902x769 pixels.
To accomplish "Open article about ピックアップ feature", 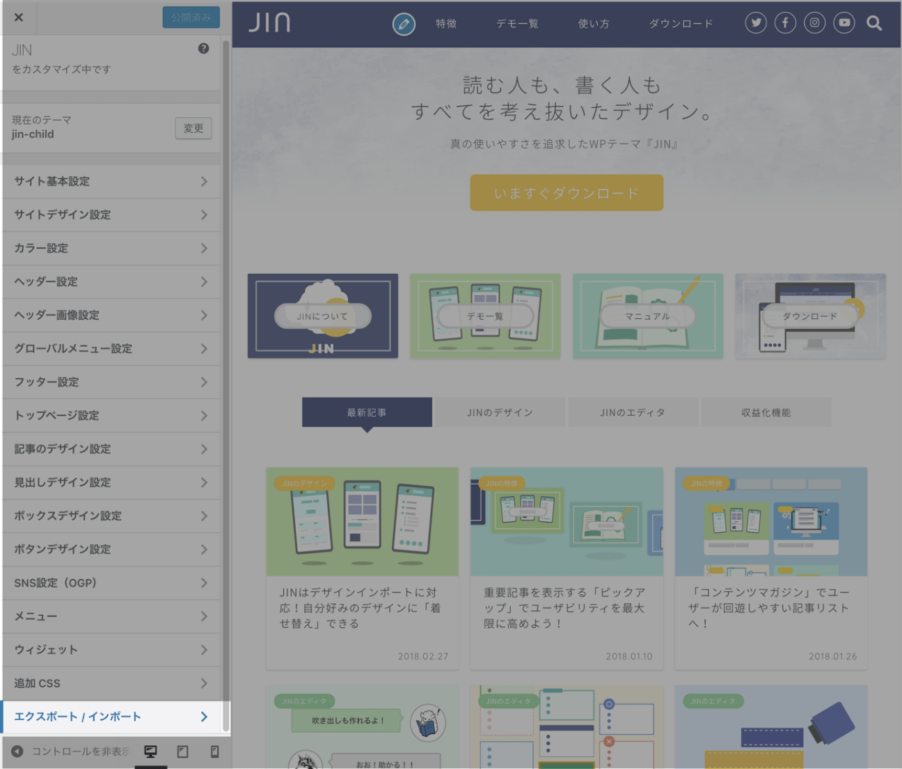I will [567, 568].
